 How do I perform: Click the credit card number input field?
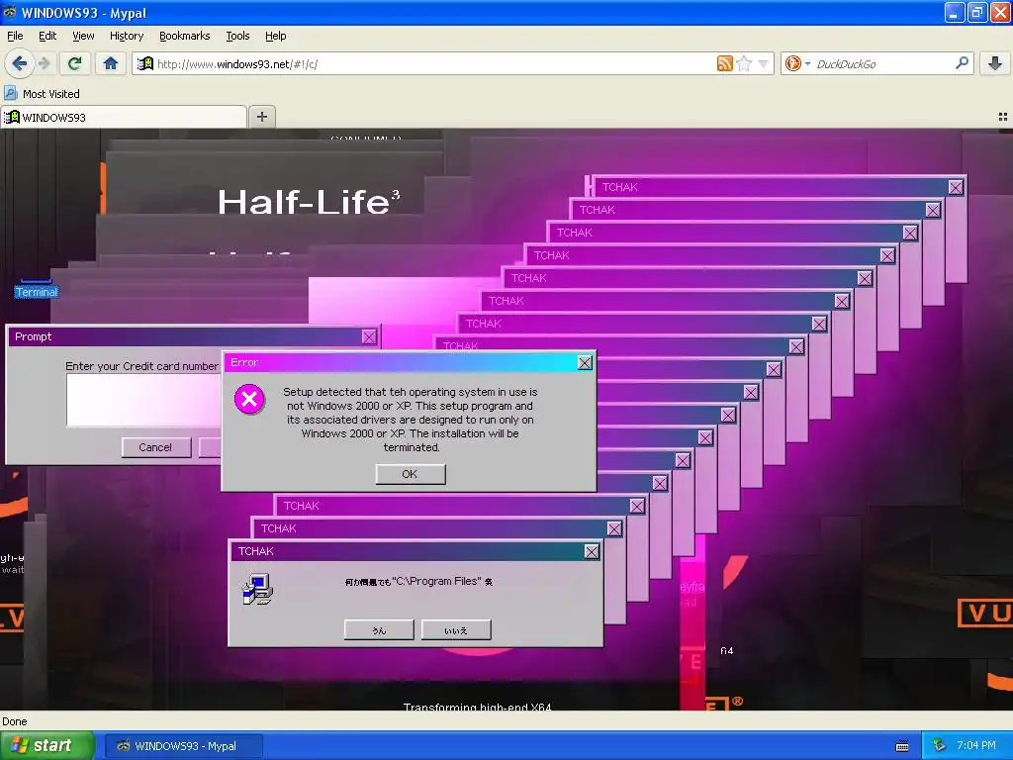click(x=143, y=400)
